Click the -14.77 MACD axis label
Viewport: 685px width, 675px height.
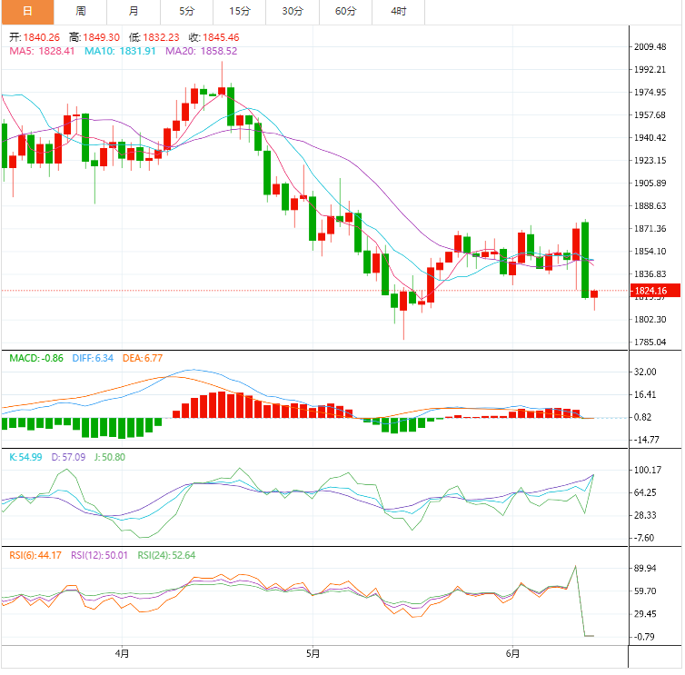pos(647,440)
